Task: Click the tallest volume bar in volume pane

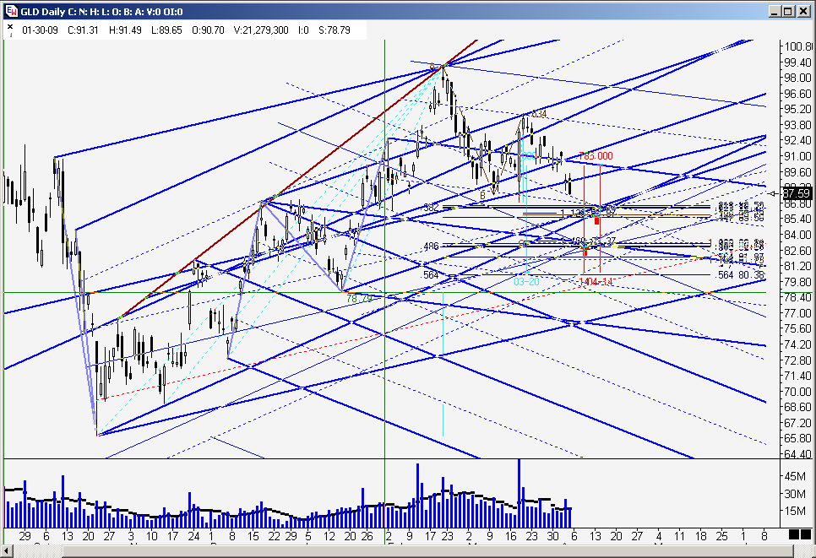Action: coord(519,494)
